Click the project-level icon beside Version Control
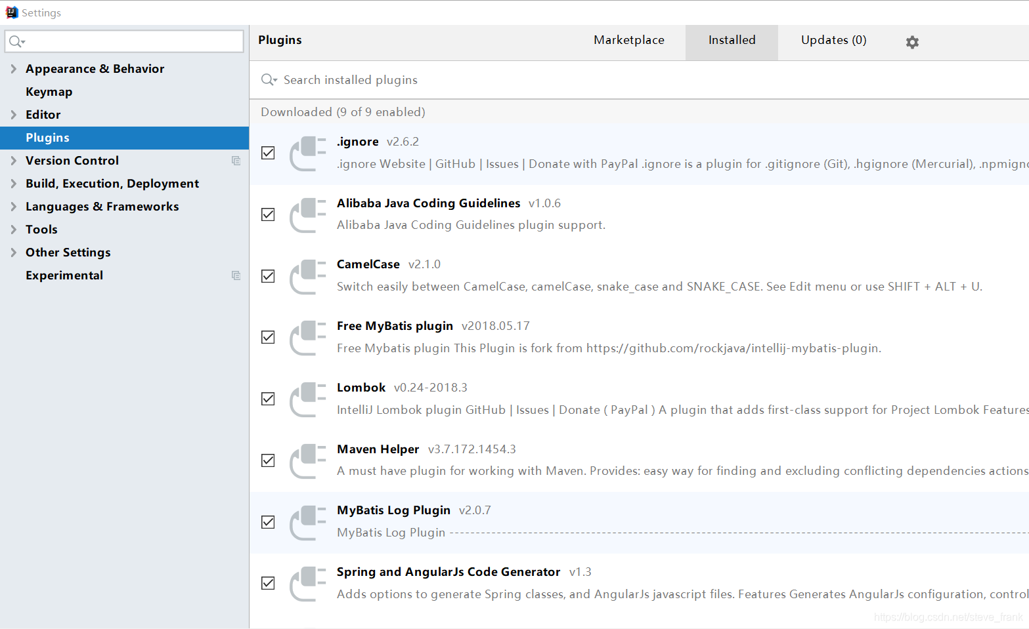 (x=236, y=161)
